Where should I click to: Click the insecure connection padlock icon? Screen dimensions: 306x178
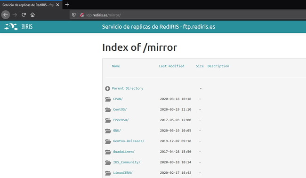click(x=82, y=15)
